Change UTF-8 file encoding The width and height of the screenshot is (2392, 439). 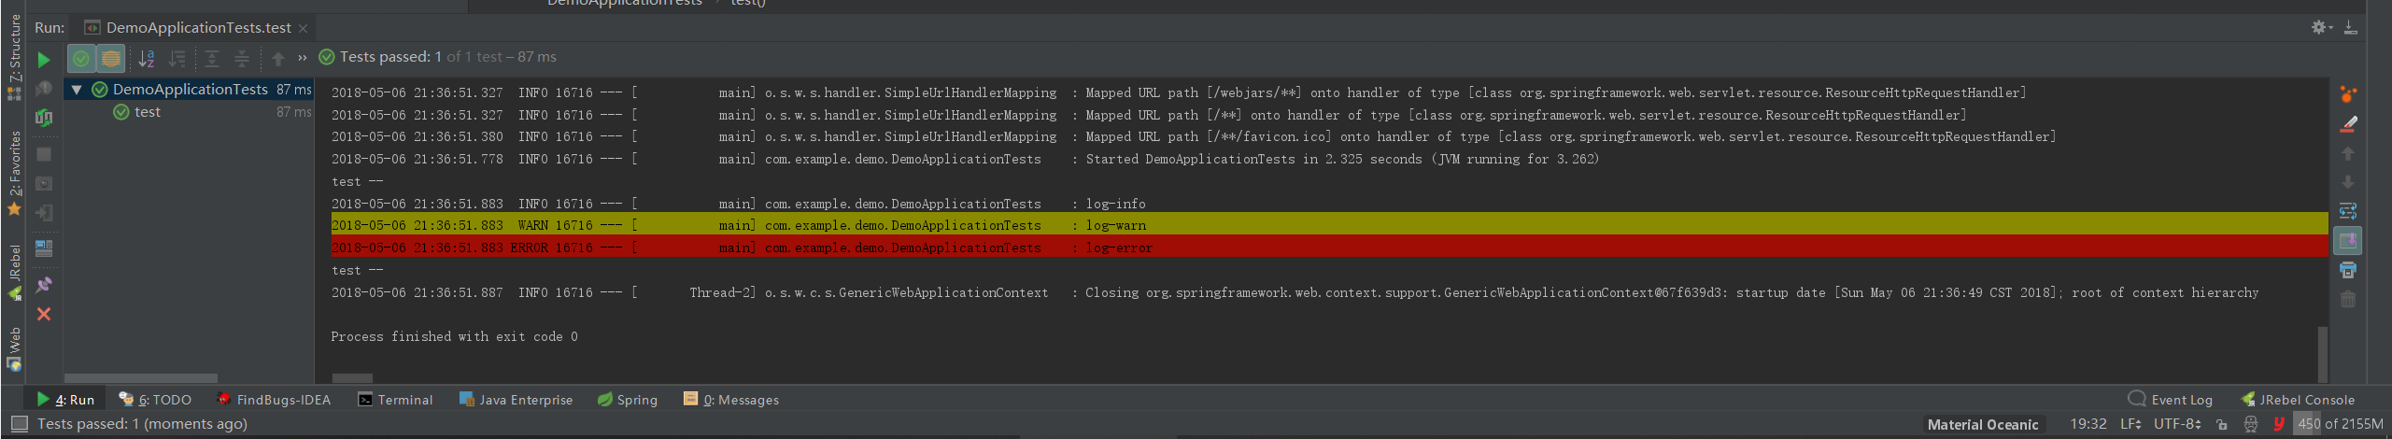[x=2178, y=424]
